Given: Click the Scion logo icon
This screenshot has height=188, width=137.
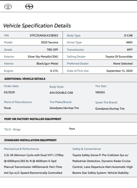Looking at the screenshot, I should 29,7.
